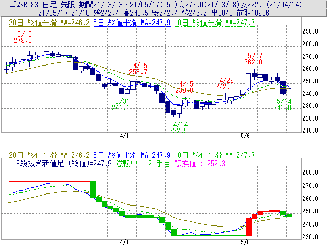Click the lower chart 20日 終値平滑 MA=246.2 link
The height and width of the screenshot is (248, 327).
49,155
